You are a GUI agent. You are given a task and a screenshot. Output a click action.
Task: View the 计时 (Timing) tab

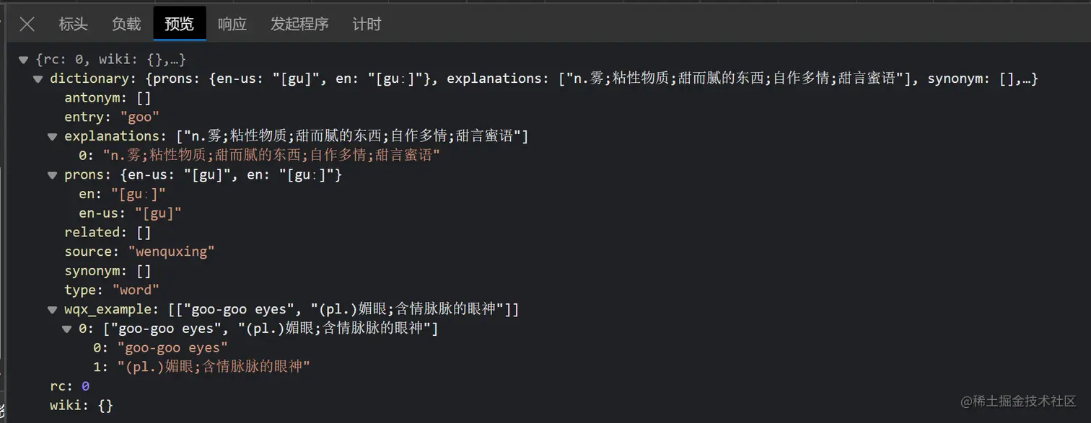coord(366,24)
